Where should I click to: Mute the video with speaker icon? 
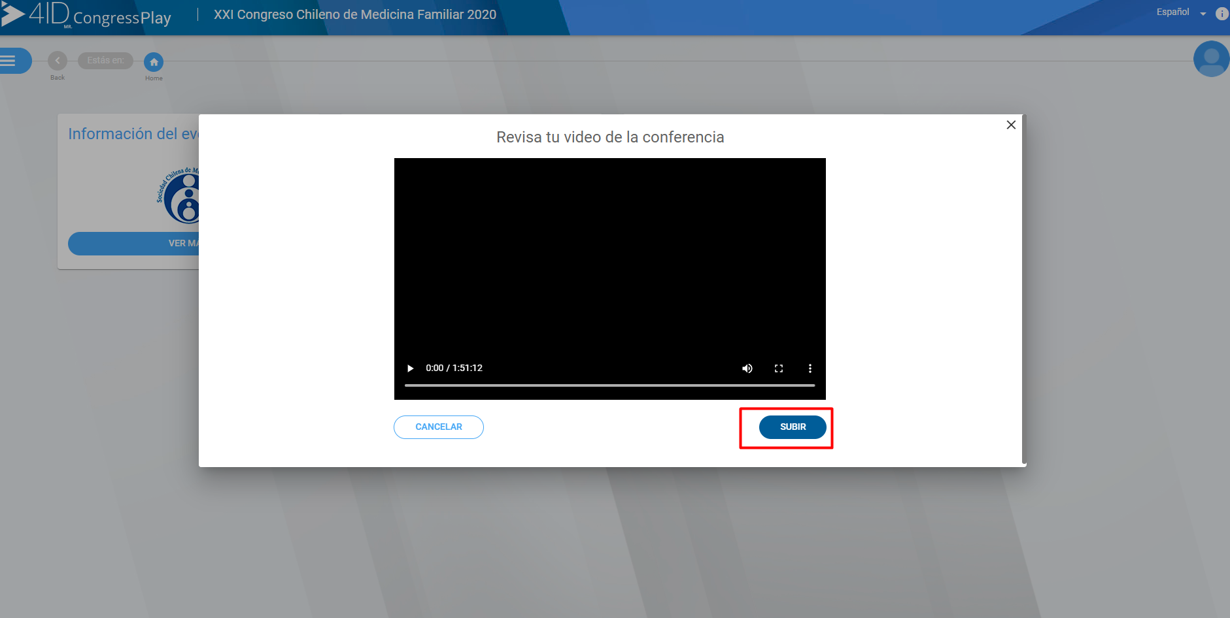[x=747, y=368]
